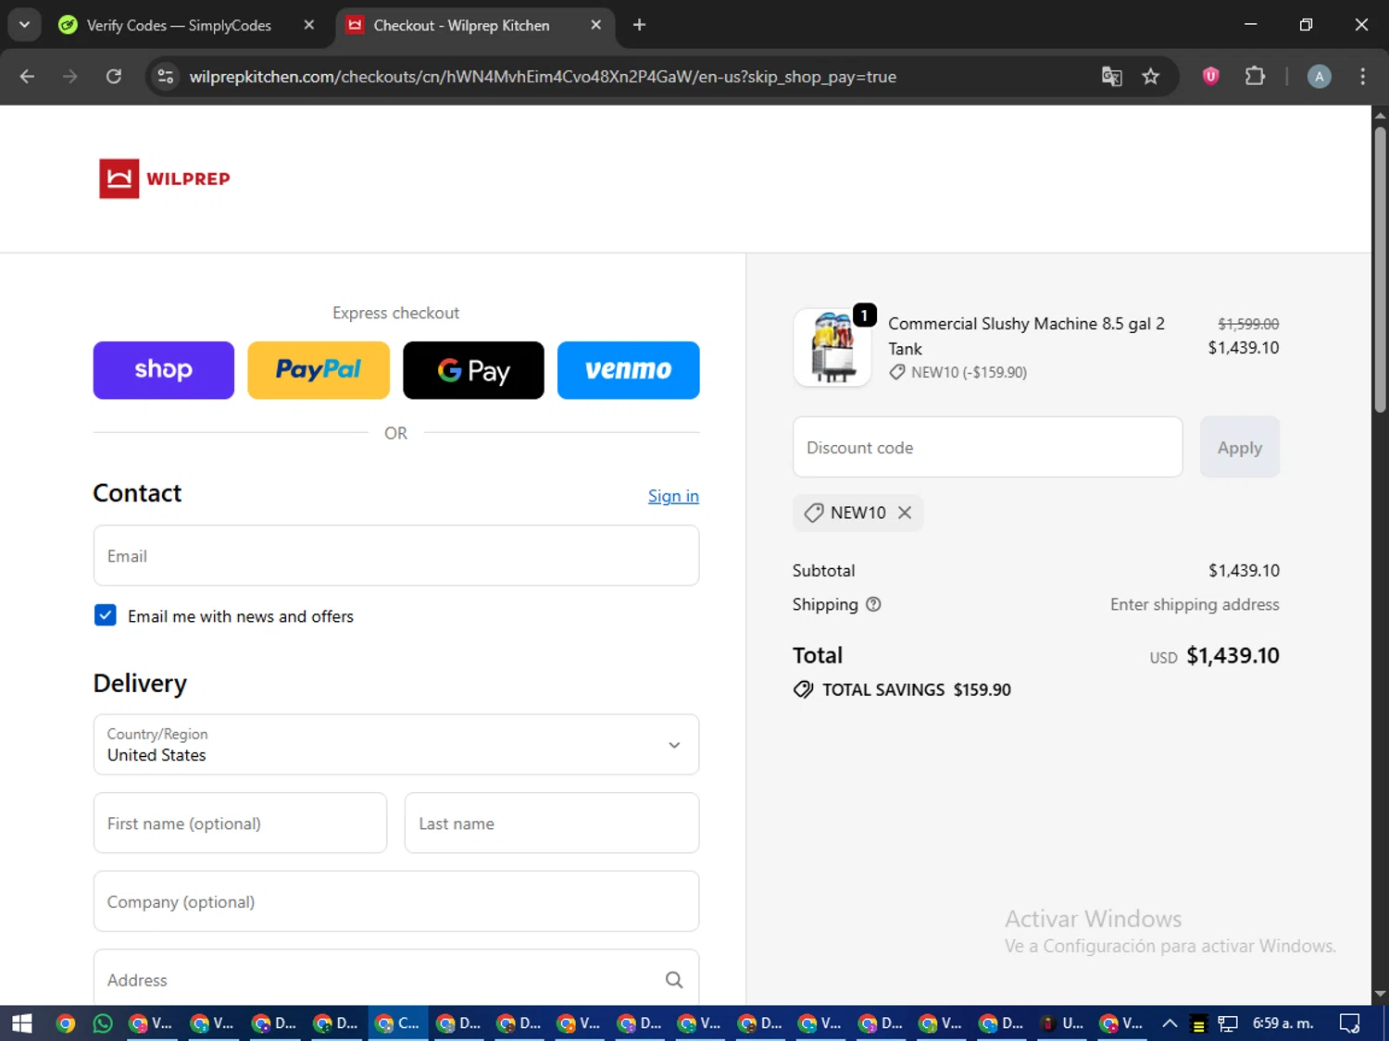Image resolution: width=1389 pixels, height=1041 pixels.
Task: Open the profile avatar A
Action: click(x=1320, y=77)
